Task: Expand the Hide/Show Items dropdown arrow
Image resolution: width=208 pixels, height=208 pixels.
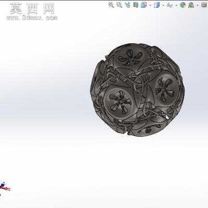Action: (176, 5)
